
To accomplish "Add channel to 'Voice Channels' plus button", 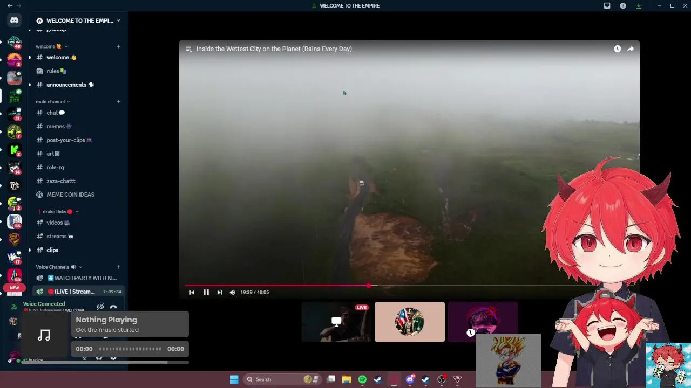I will click(118, 267).
